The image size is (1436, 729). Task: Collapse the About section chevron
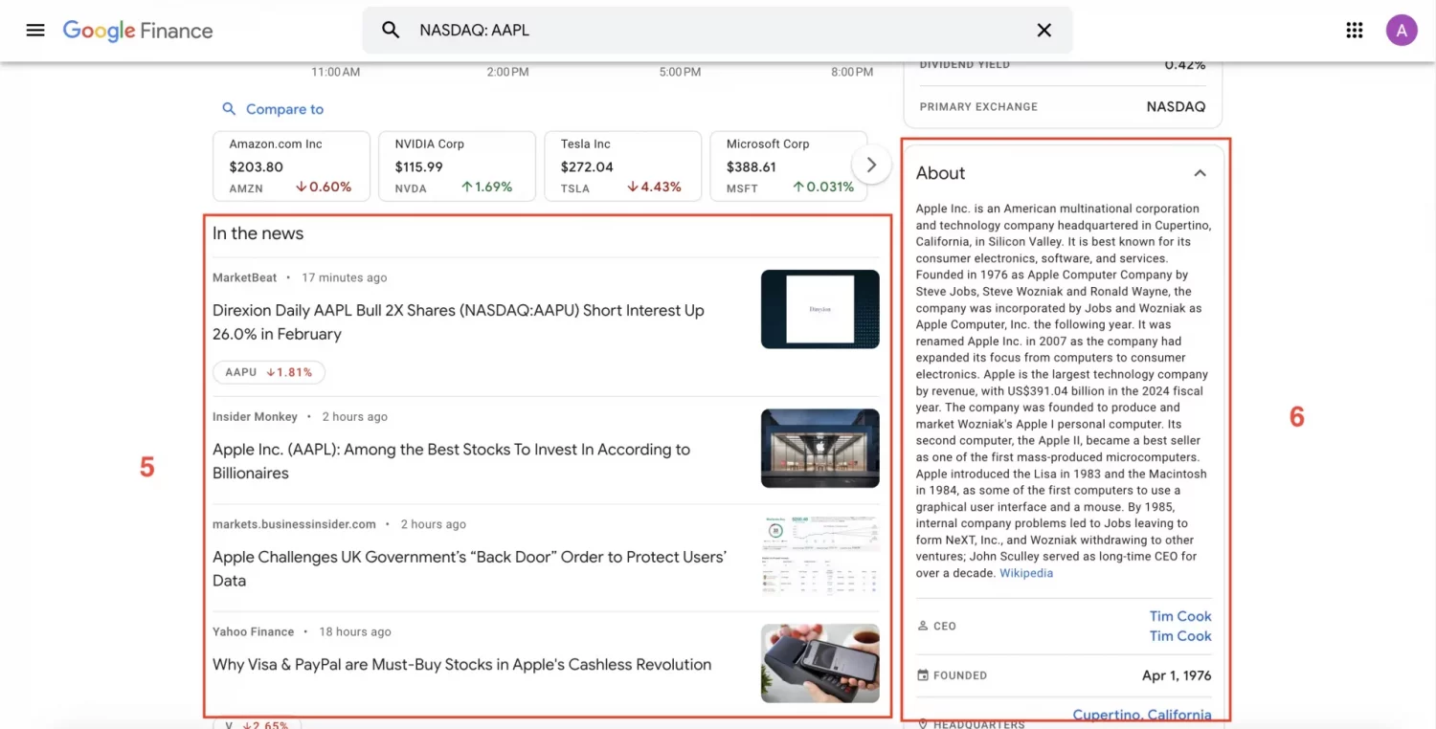(x=1200, y=173)
